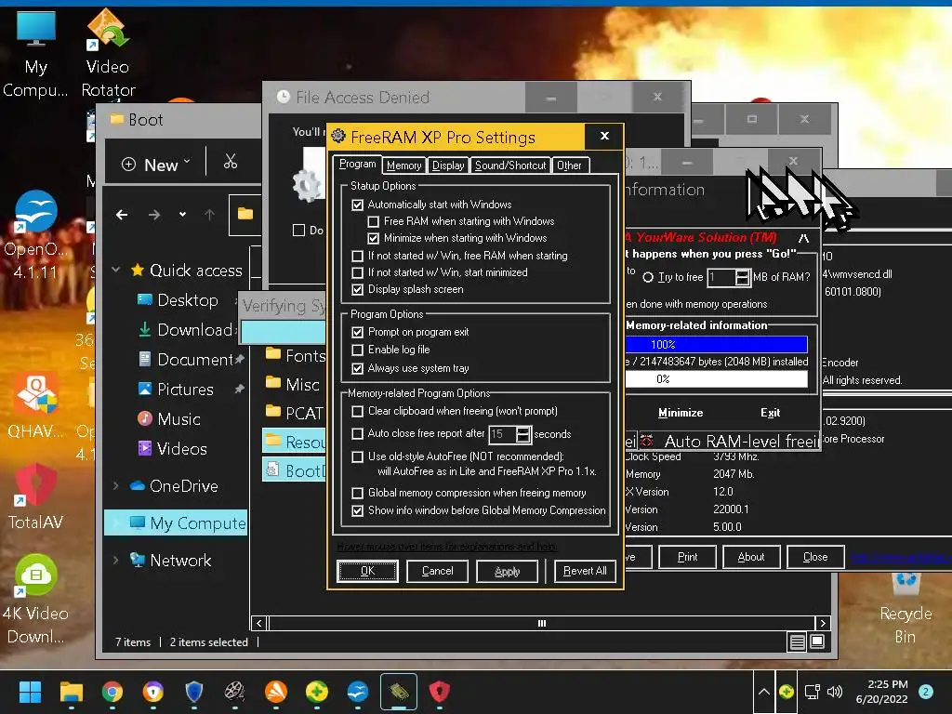This screenshot has height=714, width=952.
Task: Open the Other tab
Action: tap(569, 165)
